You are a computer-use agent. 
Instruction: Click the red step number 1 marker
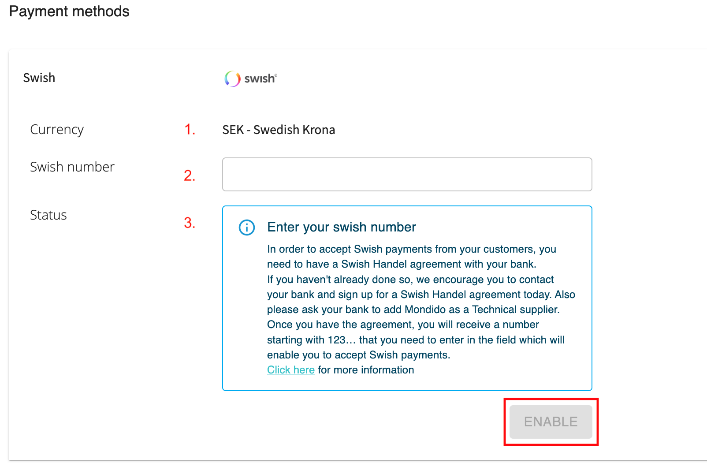coord(190,130)
